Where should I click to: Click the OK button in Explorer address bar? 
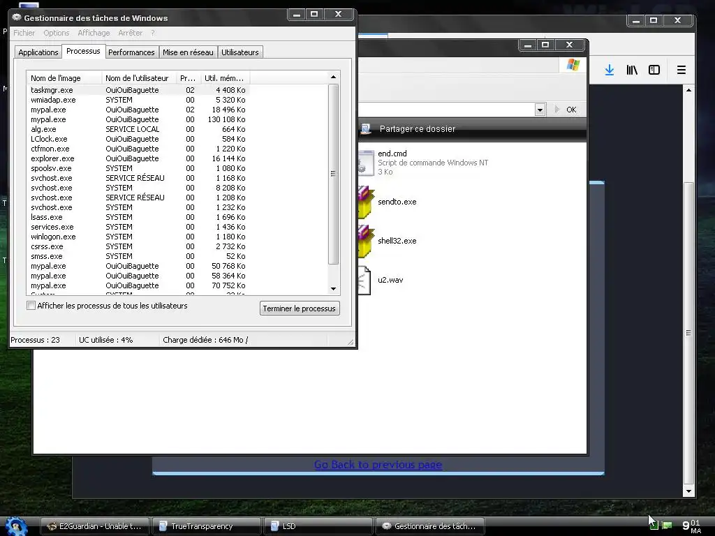point(571,110)
